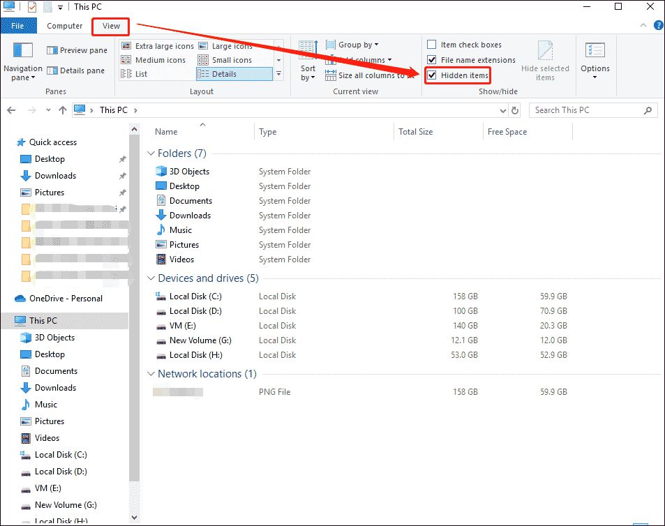Sort by Total Size column header
The height and width of the screenshot is (526, 665).
416,132
